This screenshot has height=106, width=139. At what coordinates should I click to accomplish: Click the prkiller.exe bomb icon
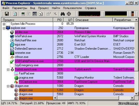[x=12, y=32]
